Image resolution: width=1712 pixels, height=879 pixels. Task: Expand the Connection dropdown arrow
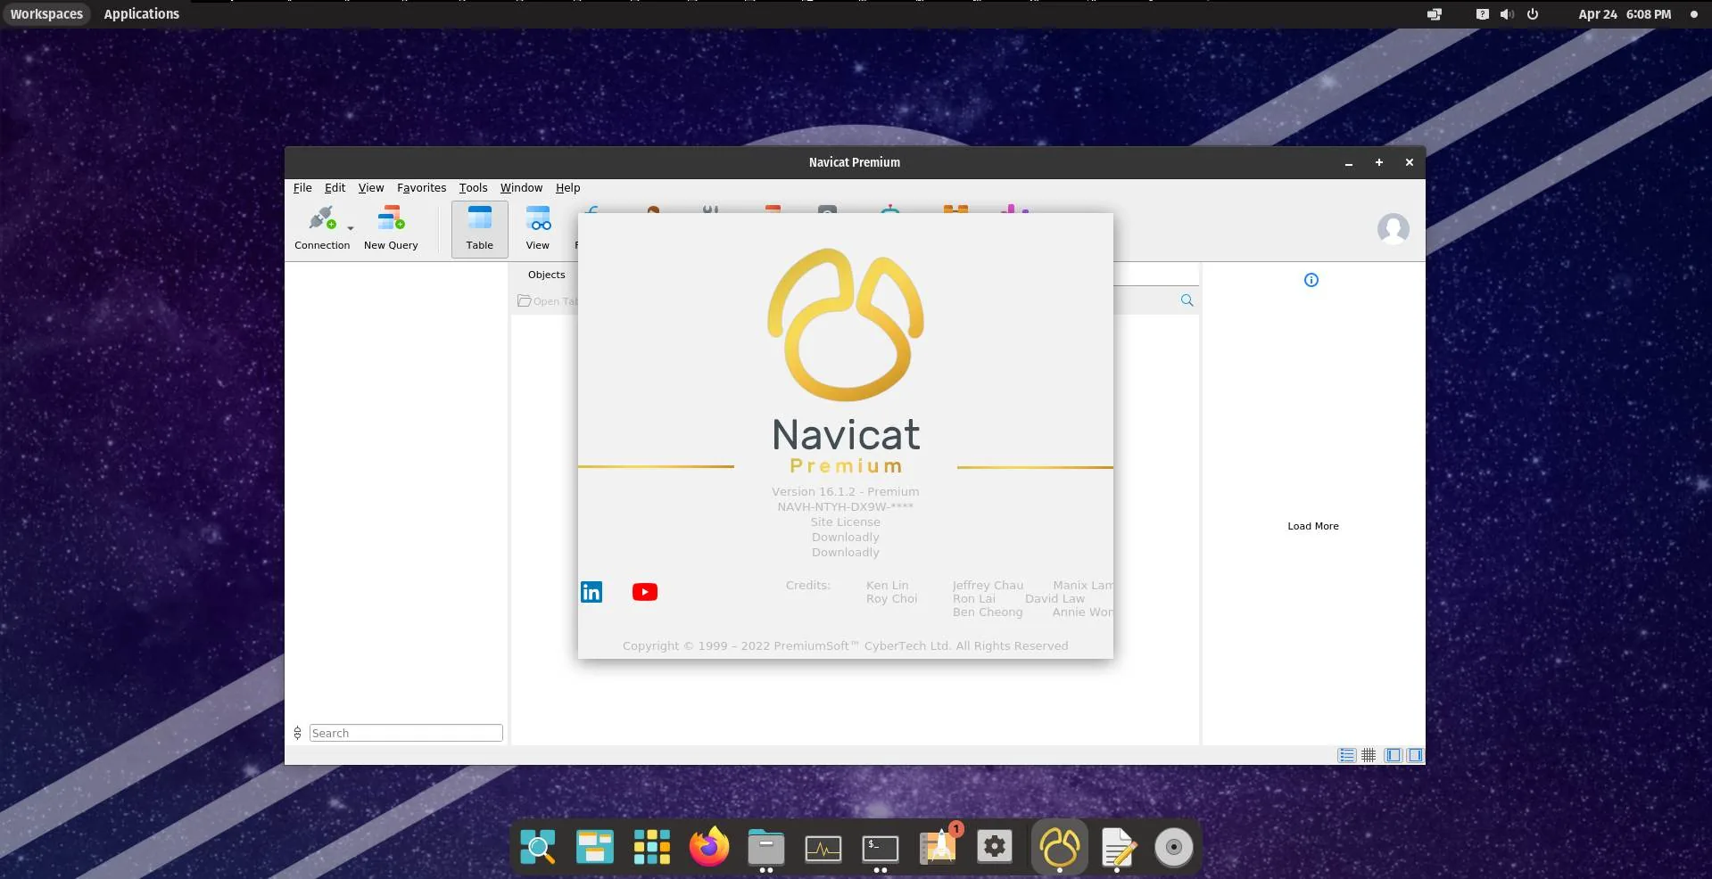coord(350,228)
